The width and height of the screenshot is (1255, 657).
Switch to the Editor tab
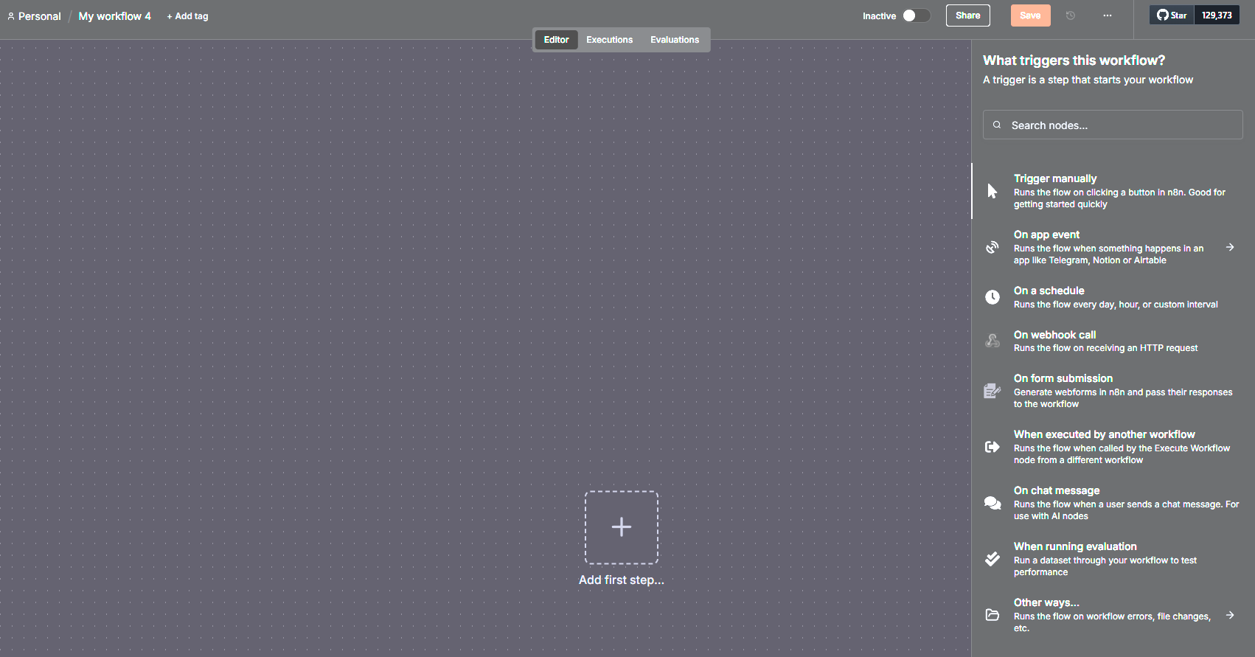(x=556, y=40)
